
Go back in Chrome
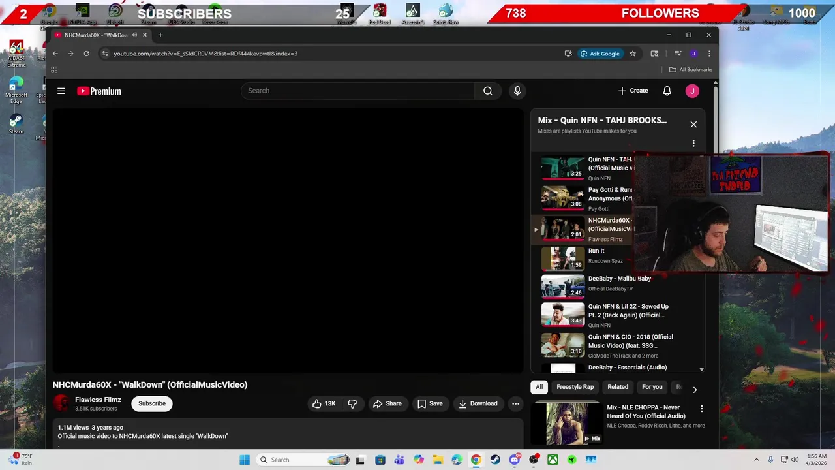point(55,54)
